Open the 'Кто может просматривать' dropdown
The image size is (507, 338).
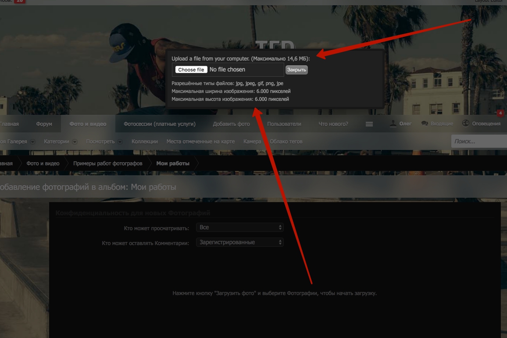coord(239,228)
